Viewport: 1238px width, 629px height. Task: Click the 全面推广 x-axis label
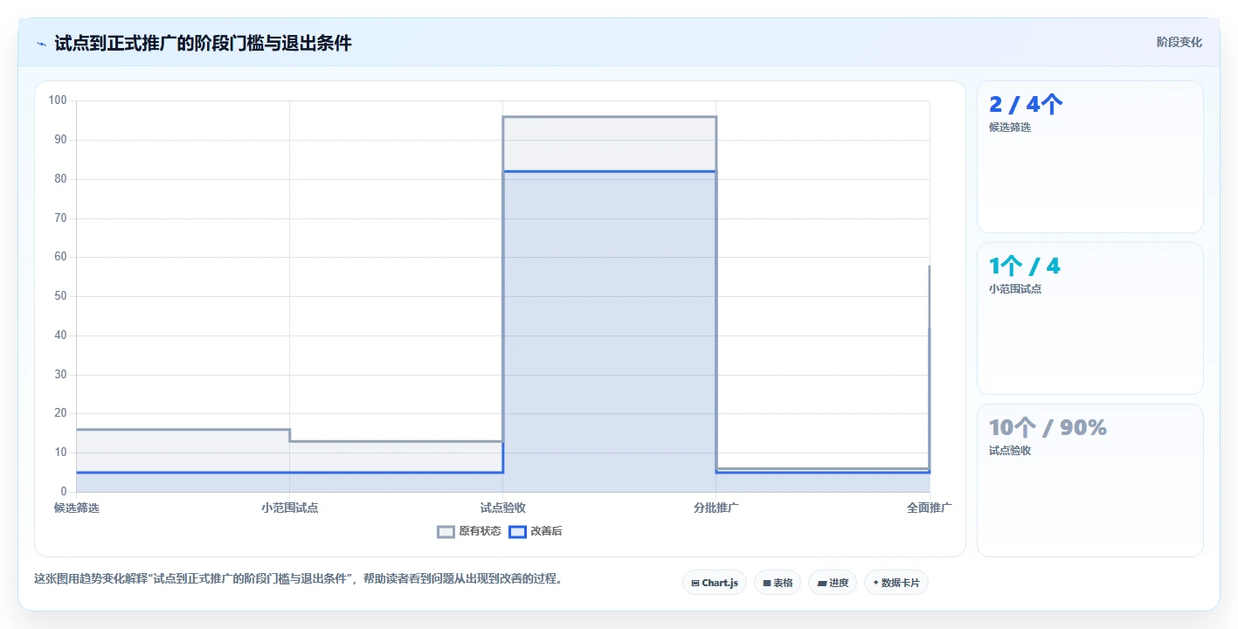[930, 508]
